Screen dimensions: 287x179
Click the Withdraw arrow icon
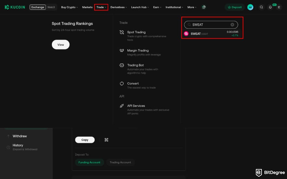click(8, 136)
